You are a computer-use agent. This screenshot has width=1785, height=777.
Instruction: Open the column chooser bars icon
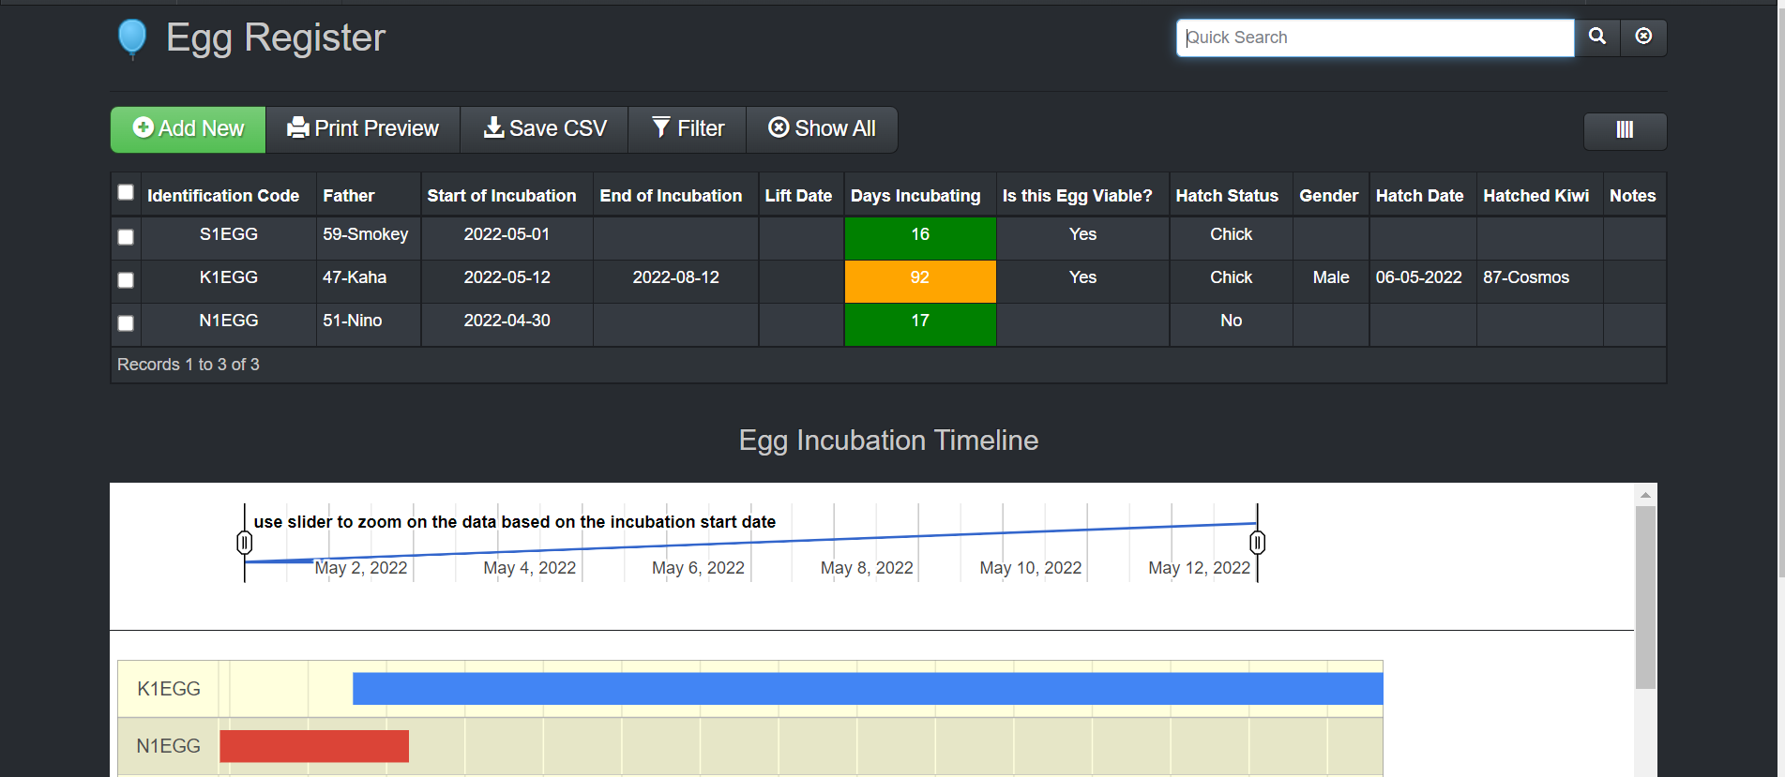pos(1625,130)
